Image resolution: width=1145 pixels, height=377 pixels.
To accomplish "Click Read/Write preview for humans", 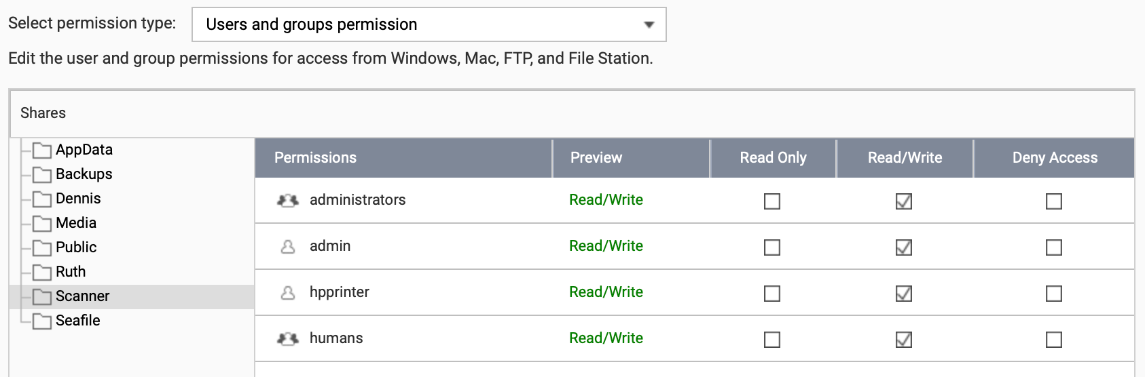I will tap(606, 338).
